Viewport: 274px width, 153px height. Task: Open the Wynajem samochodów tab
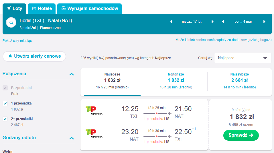click(x=89, y=9)
